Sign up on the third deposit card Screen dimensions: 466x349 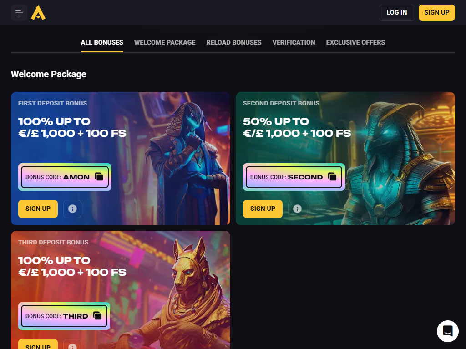(38, 344)
